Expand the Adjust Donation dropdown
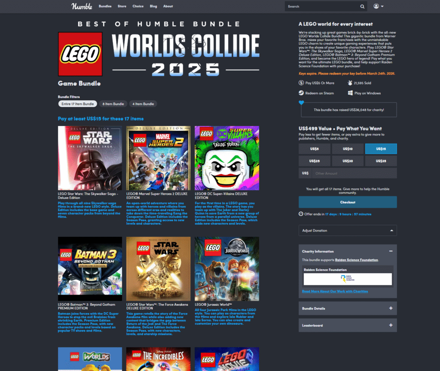This screenshot has height=371, width=440. point(348,230)
